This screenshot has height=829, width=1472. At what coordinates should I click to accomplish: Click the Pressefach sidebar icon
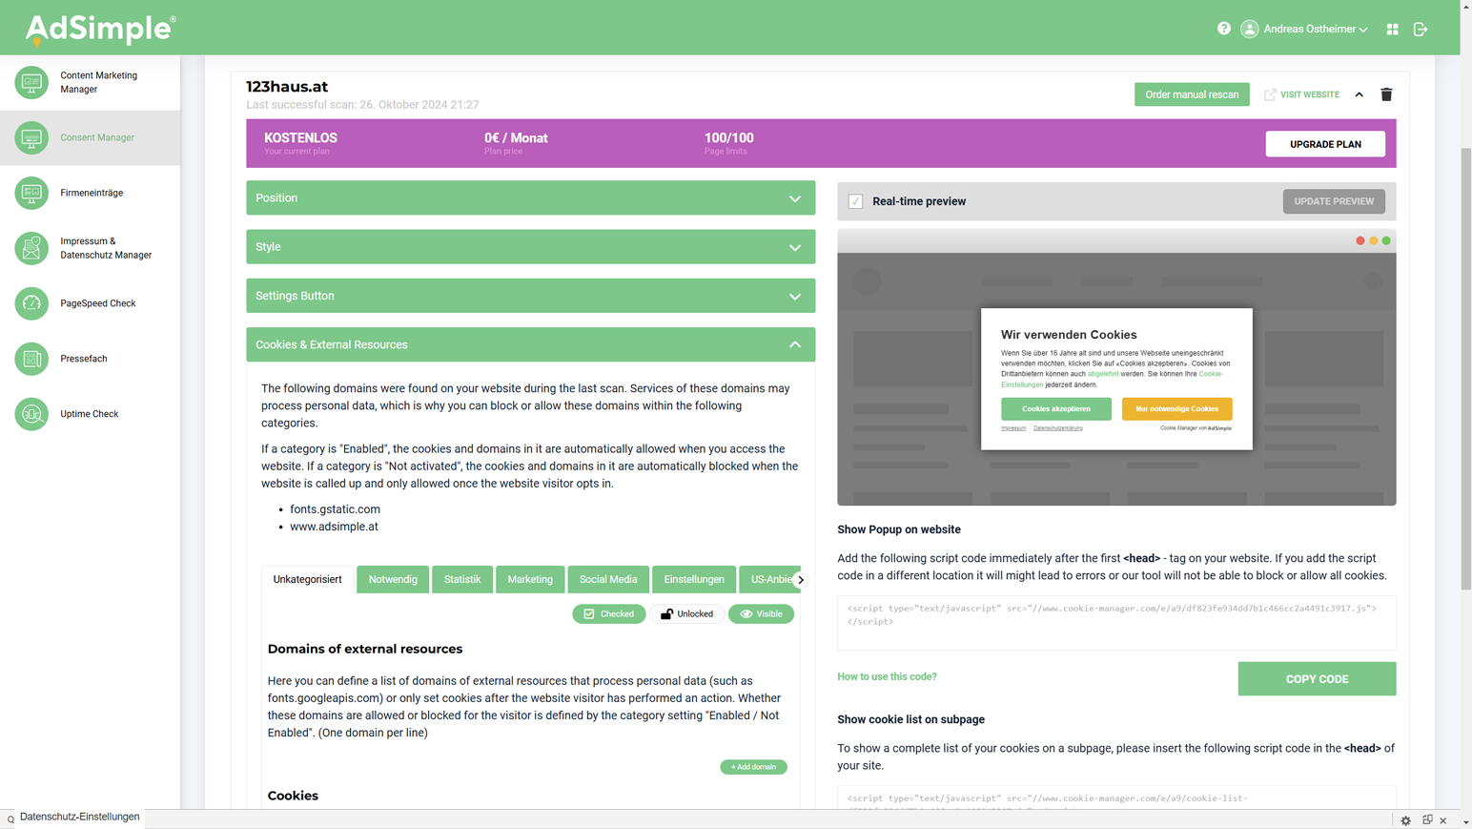point(31,359)
